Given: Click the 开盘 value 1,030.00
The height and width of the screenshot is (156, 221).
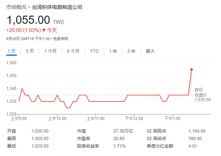Looking at the screenshot, I should tap(40, 131).
